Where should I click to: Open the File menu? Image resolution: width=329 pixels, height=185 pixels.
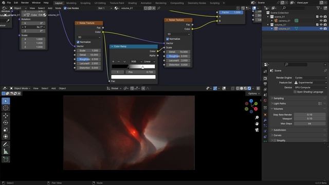point(9,3)
